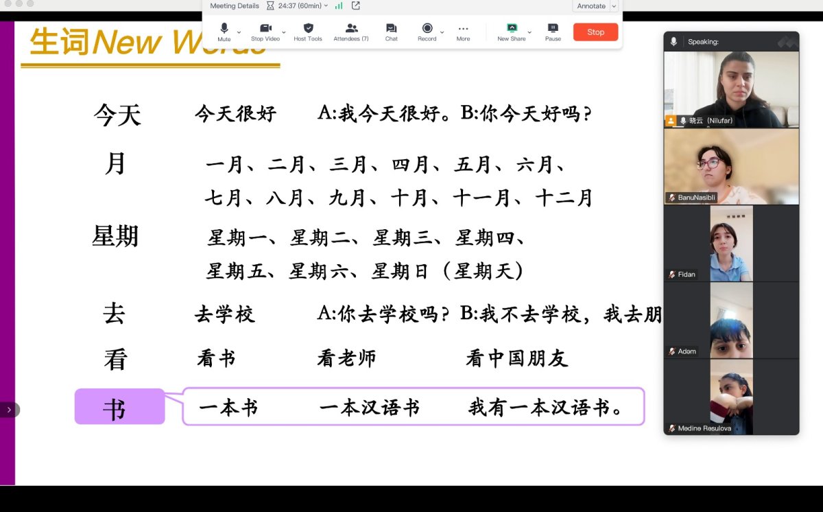Start recording with Record icon
This screenshot has height=512, width=823.
click(427, 32)
